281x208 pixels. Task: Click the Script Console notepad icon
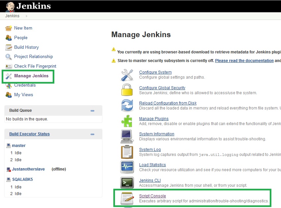[127, 198]
